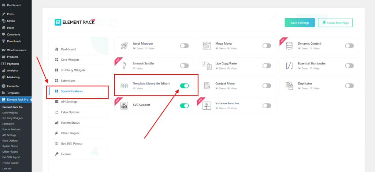Screen dimensions: 375x172
Task: Click the Asset Manager rocket icon
Action: click(x=124, y=46)
